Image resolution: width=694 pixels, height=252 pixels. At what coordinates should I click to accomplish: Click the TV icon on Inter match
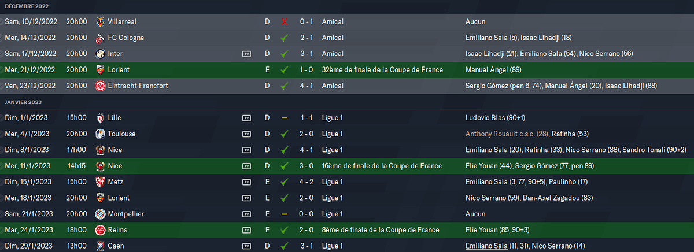pyautogui.click(x=247, y=54)
